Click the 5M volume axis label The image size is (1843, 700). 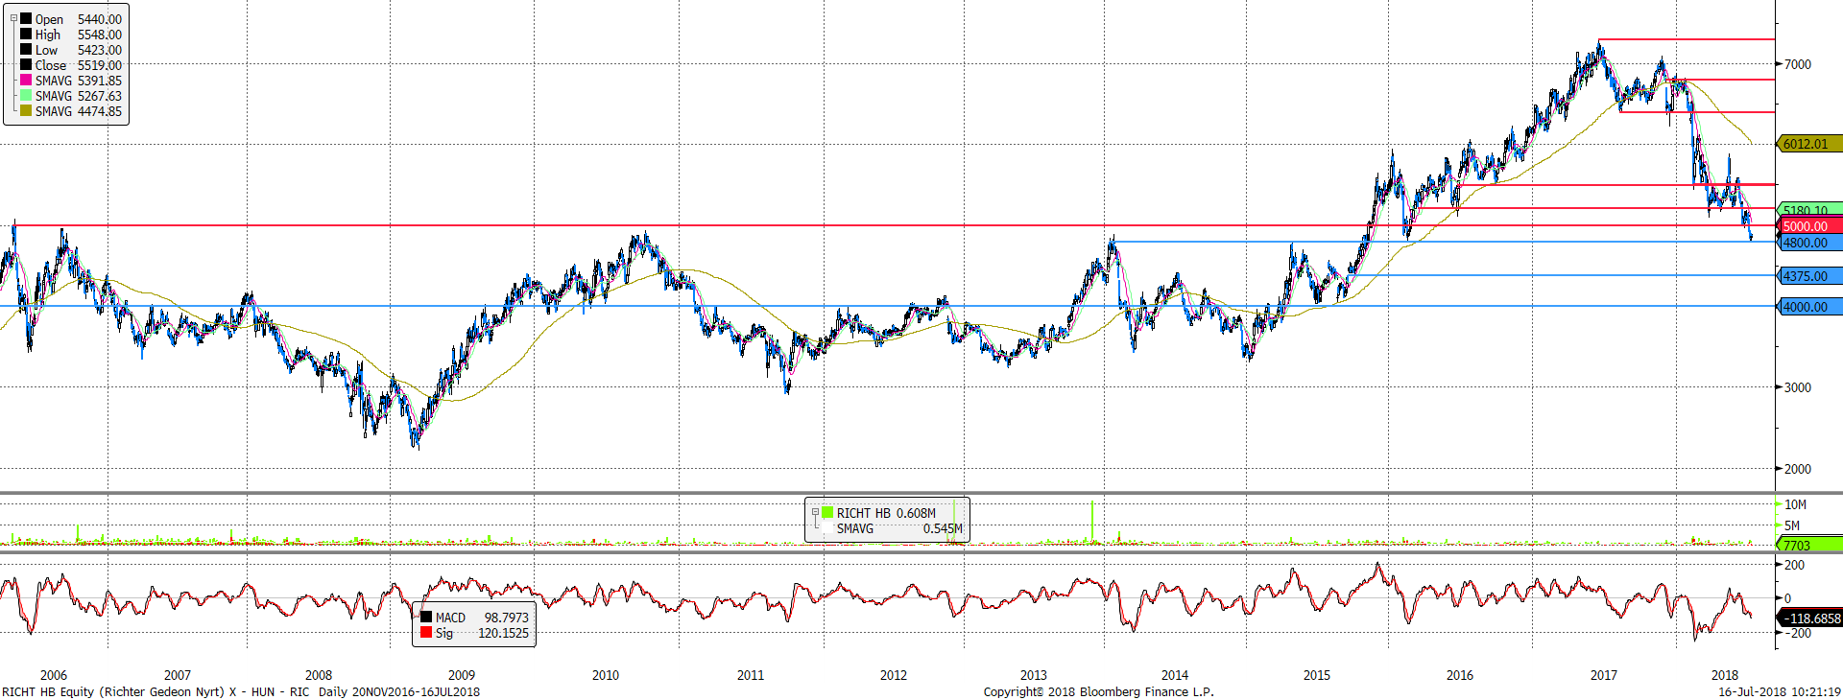pyautogui.click(x=1792, y=525)
